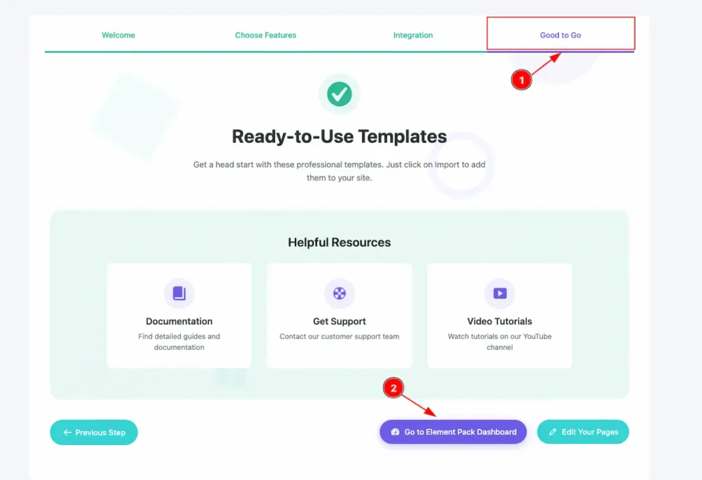Click the red number 1 annotation badge

[522, 80]
